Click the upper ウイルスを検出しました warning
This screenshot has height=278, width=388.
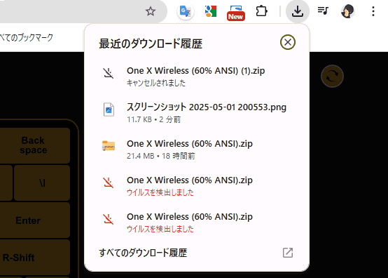(160, 192)
